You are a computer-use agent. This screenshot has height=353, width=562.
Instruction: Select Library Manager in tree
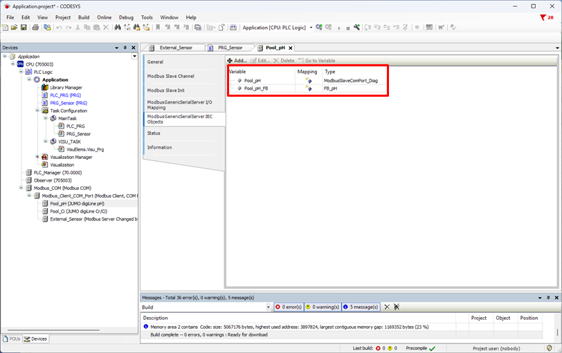click(x=66, y=87)
